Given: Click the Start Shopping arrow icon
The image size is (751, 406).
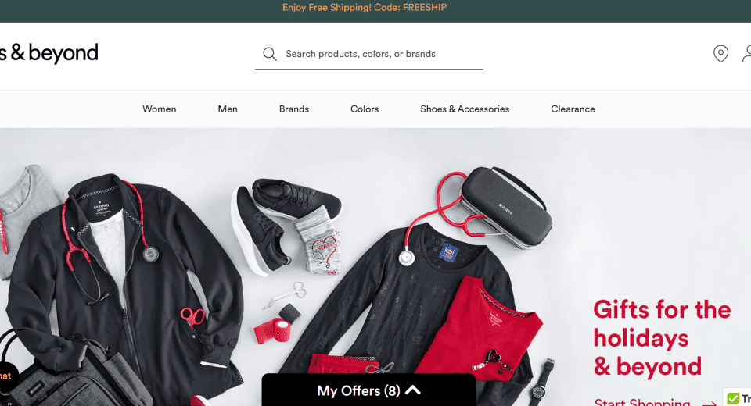Looking at the screenshot, I should (710, 404).
